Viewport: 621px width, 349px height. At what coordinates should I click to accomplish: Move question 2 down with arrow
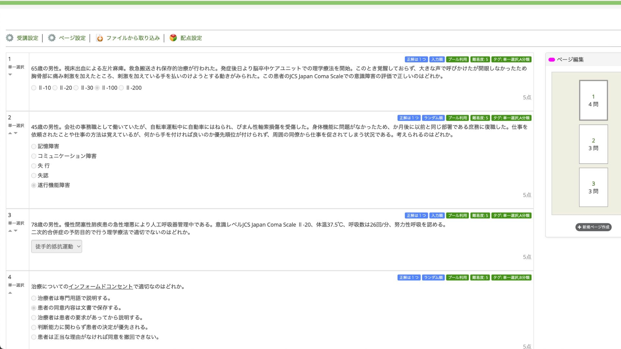[x=16, y=133]
